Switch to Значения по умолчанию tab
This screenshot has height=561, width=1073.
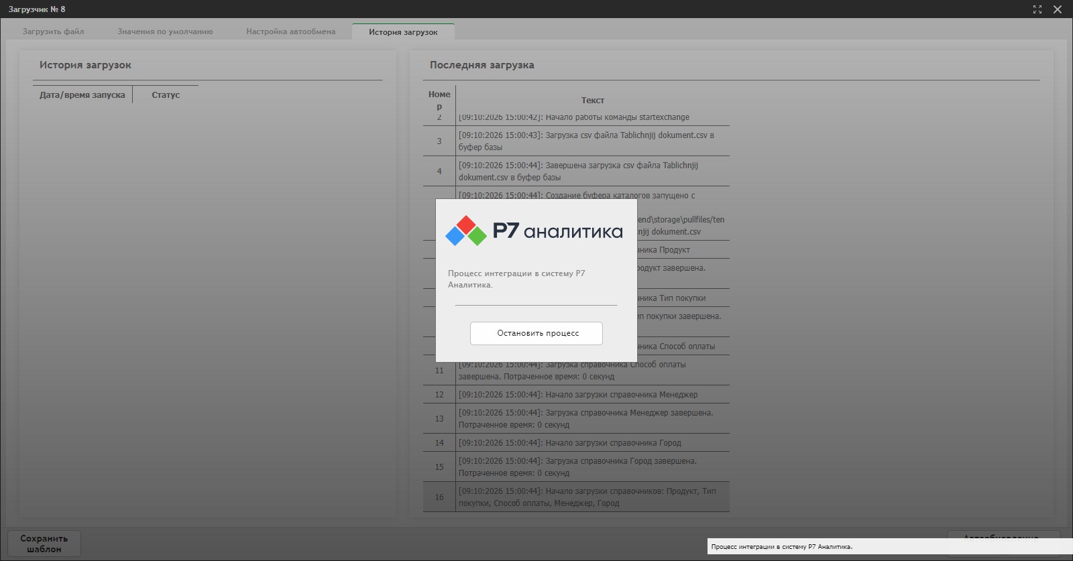click(165, 32)
